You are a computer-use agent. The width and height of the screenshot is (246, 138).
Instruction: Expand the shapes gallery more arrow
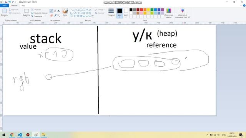pyautogui.click(x=93, y=16)
